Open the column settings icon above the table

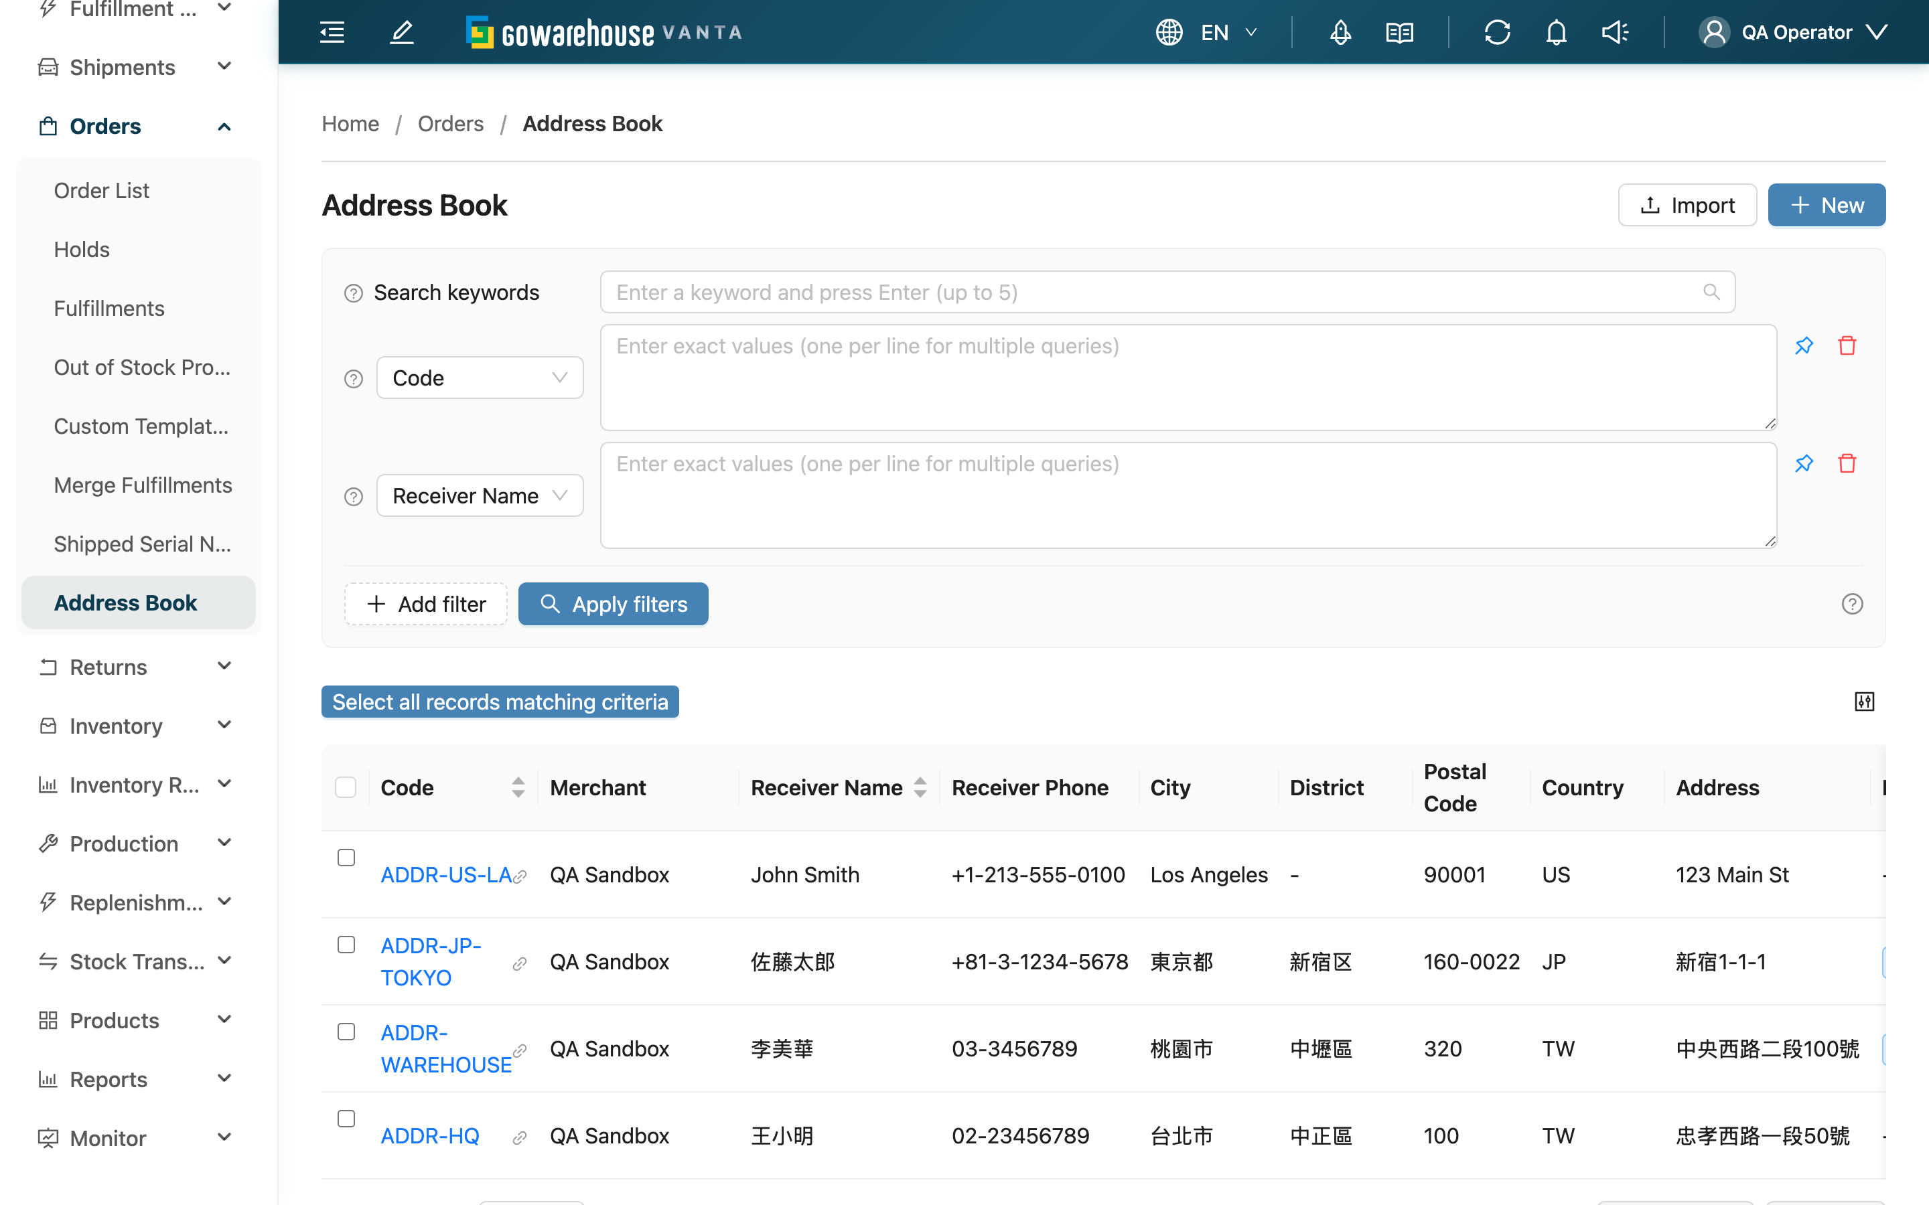(1863, 702)
